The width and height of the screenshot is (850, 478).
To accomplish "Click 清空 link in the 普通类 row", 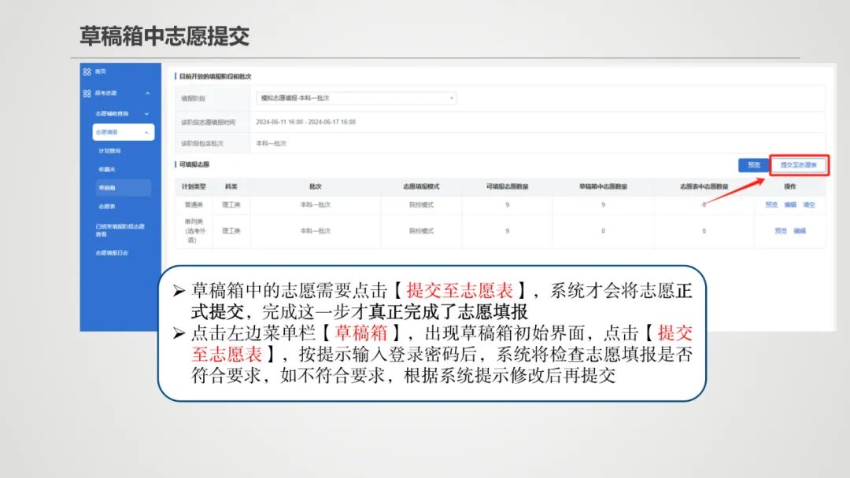I will tap(809, 205).
